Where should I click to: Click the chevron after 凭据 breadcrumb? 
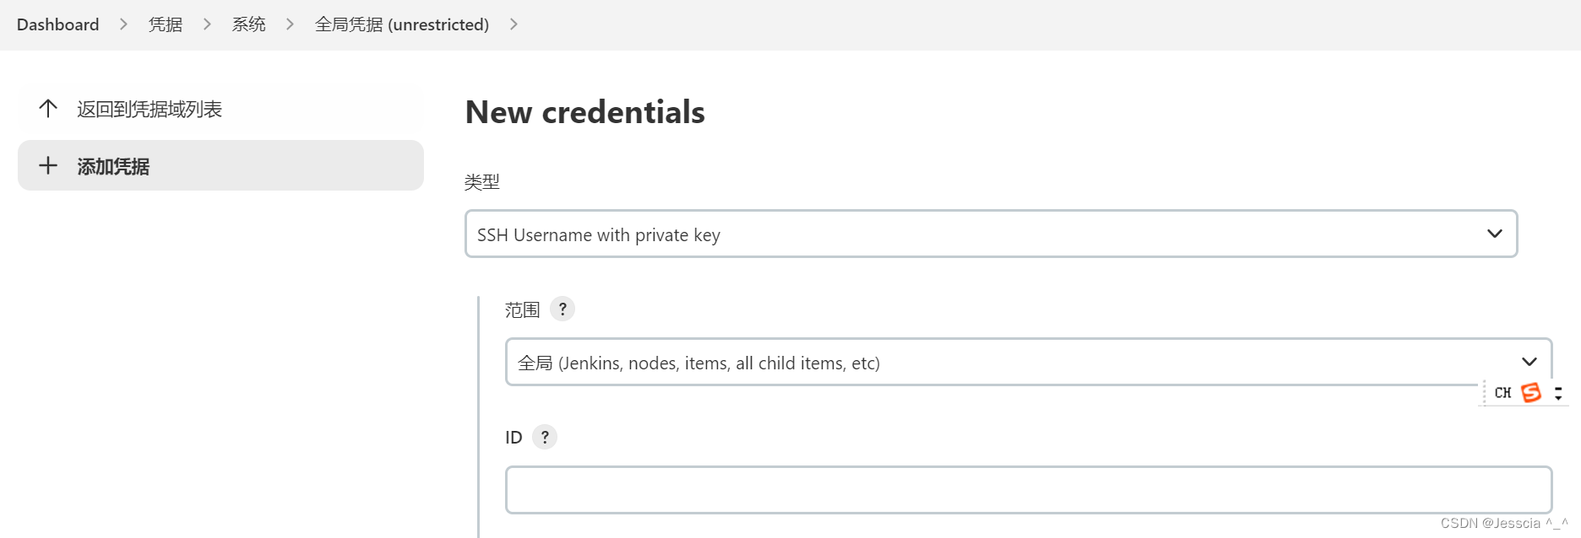pos(207,24)
